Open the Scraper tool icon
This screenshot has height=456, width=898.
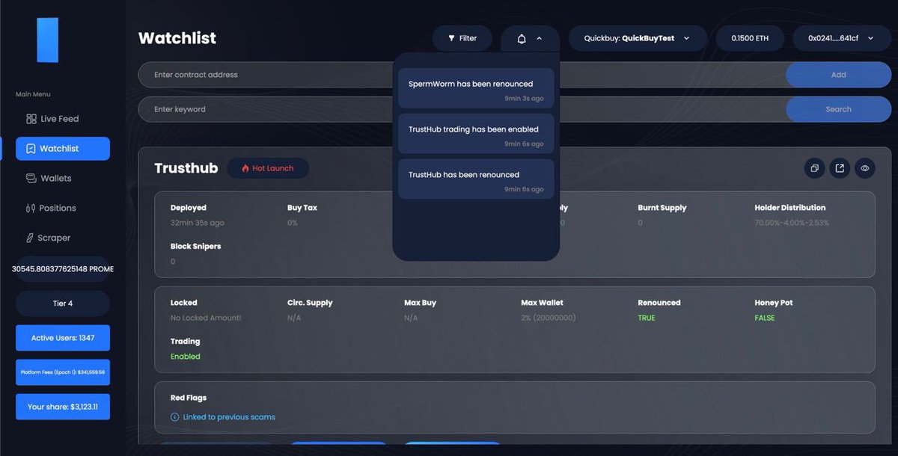30,238
